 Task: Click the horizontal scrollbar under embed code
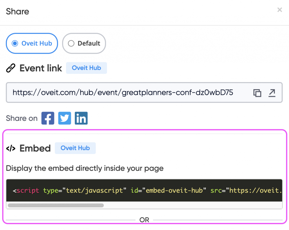[x=56, y=205]
